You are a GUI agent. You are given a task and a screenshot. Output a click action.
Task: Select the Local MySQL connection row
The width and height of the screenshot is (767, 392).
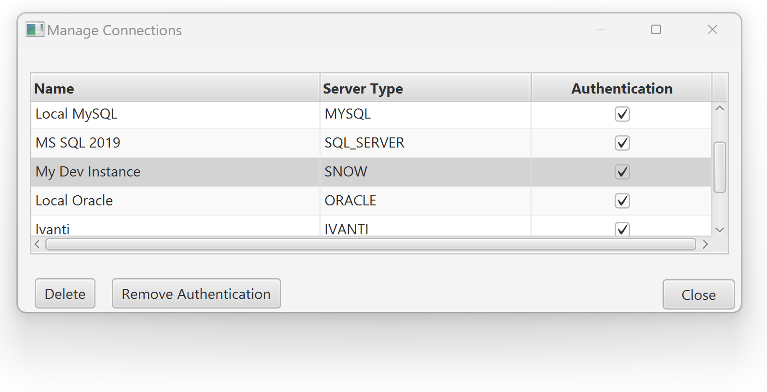click(x=371, y=114)
